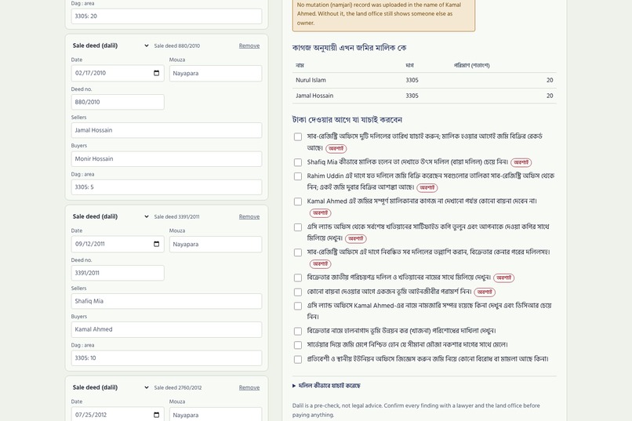
Task: Select the Jamal Hossain owner table name
Action: [314, 96]
